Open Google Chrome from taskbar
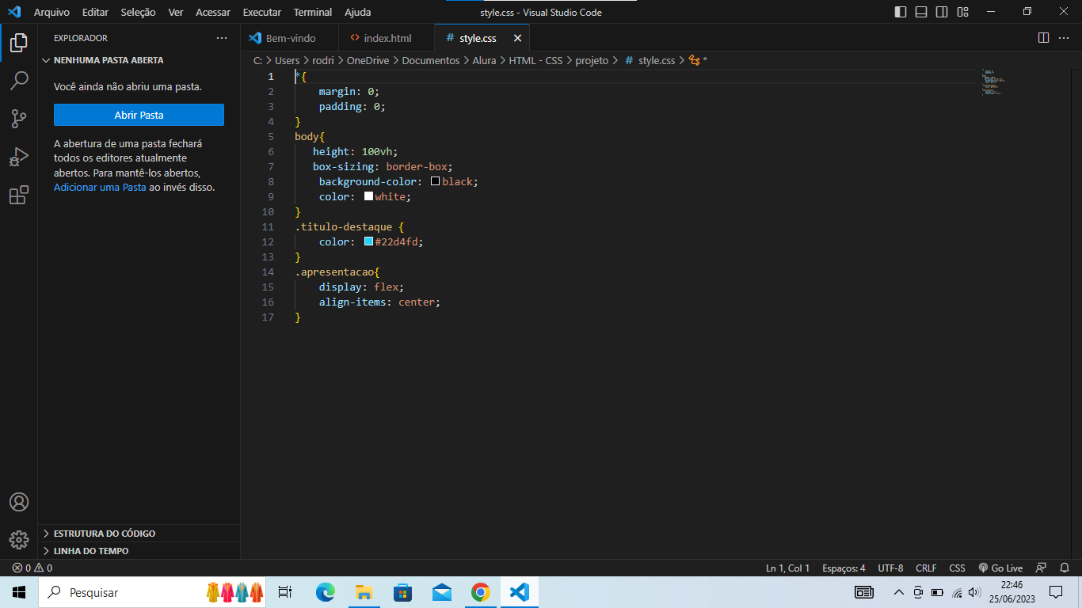Screen dimensions: 1082x608 tap(480, 592)
